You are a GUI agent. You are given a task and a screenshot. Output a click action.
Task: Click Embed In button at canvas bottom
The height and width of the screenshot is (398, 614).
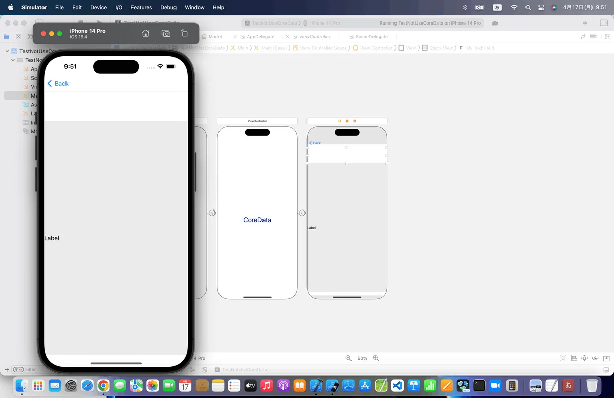tap(605, 358)
